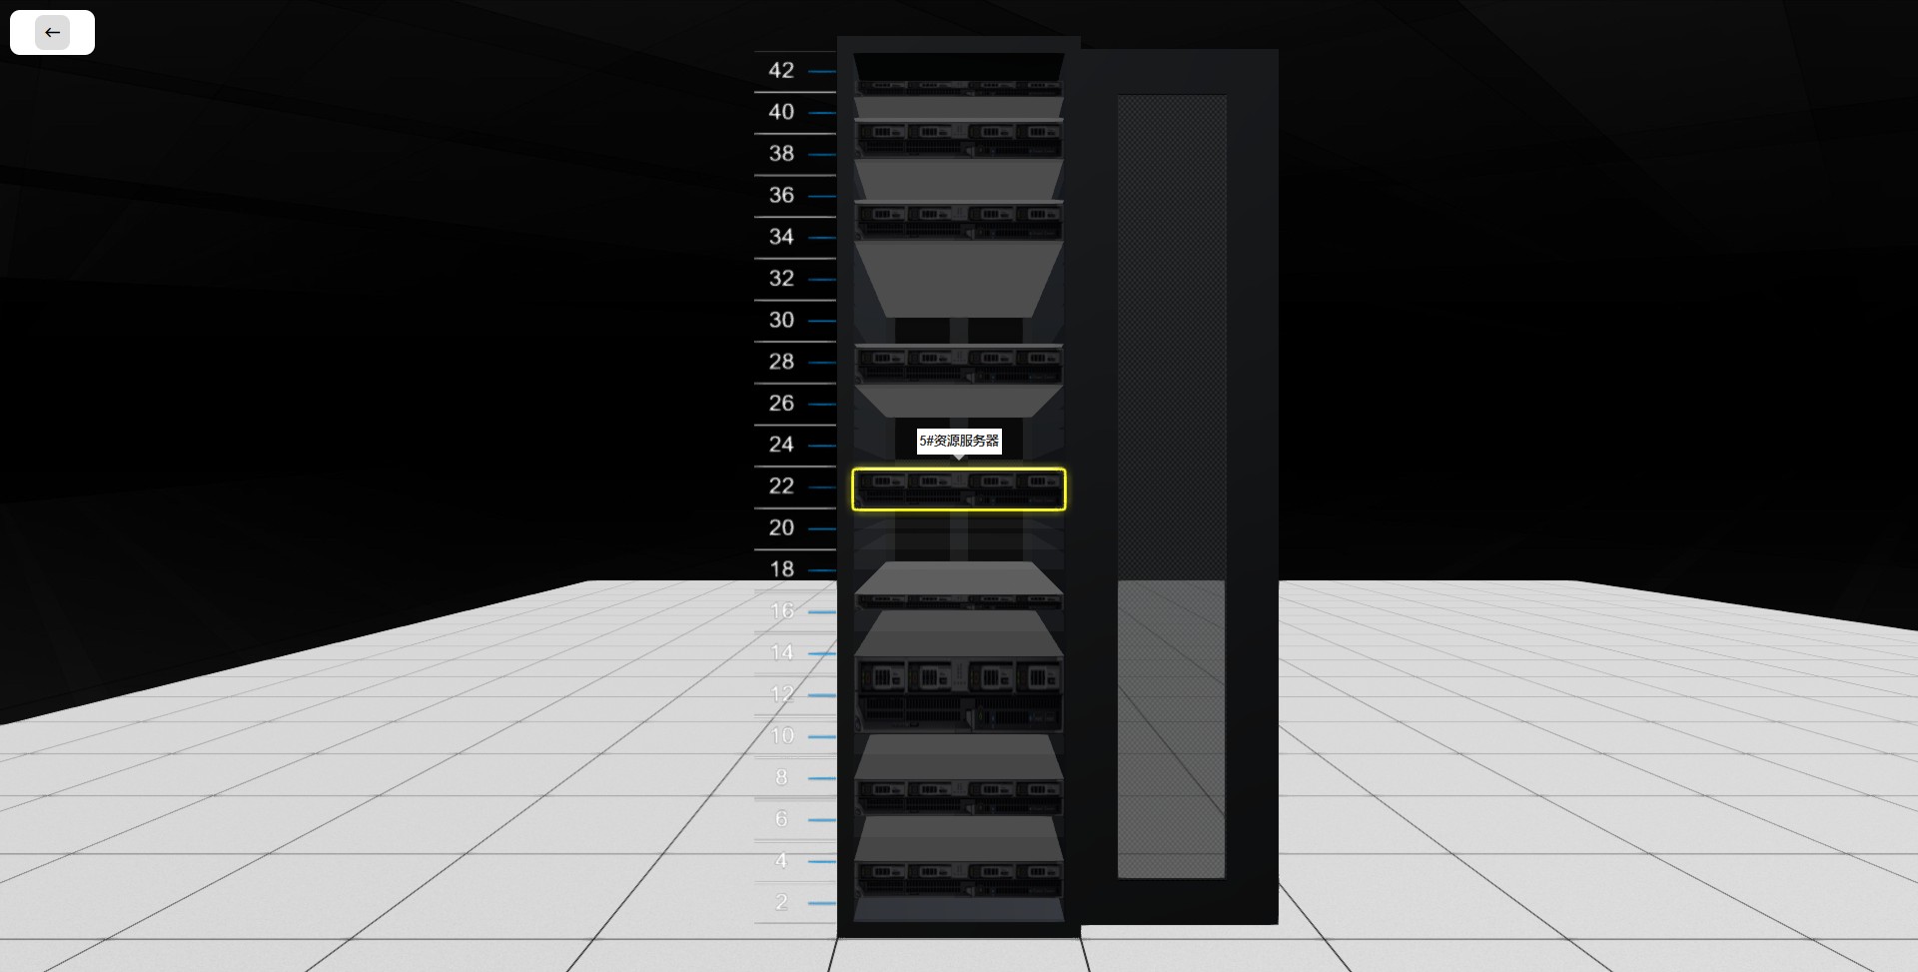Click rack unit label 8
This screenshot has width=1918, height=972.
[781, 777]
